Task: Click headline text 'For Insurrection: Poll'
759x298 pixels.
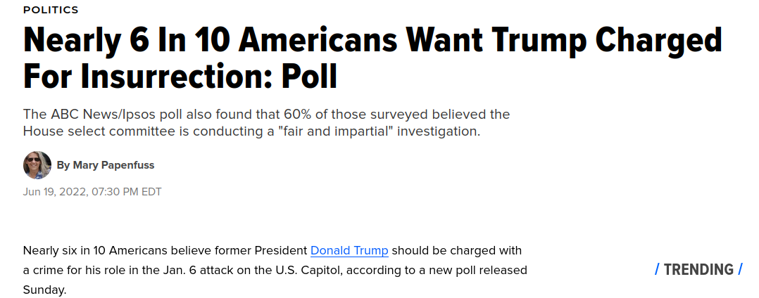Action: pos(180,76)
